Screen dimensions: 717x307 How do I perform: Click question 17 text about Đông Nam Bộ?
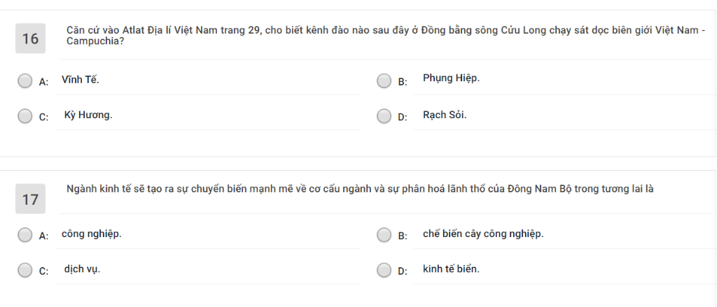pyautogui.click(x=360, y=189)
